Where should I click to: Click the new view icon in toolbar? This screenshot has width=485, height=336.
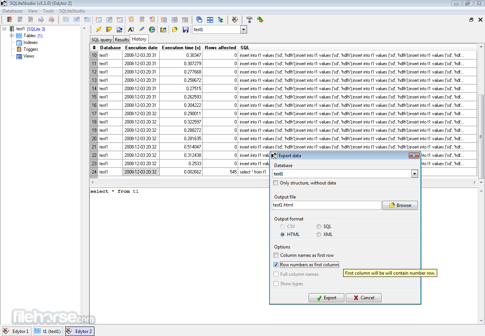[164, 19]
